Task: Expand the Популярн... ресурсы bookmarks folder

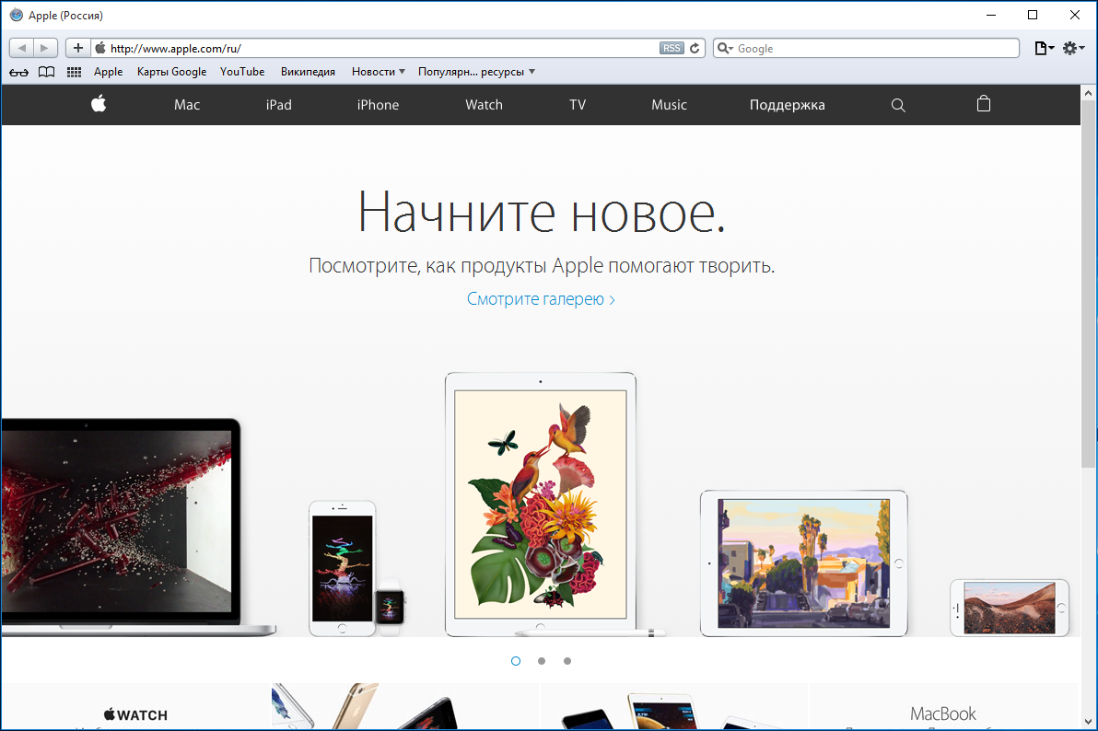Action: tap(476, 72)
